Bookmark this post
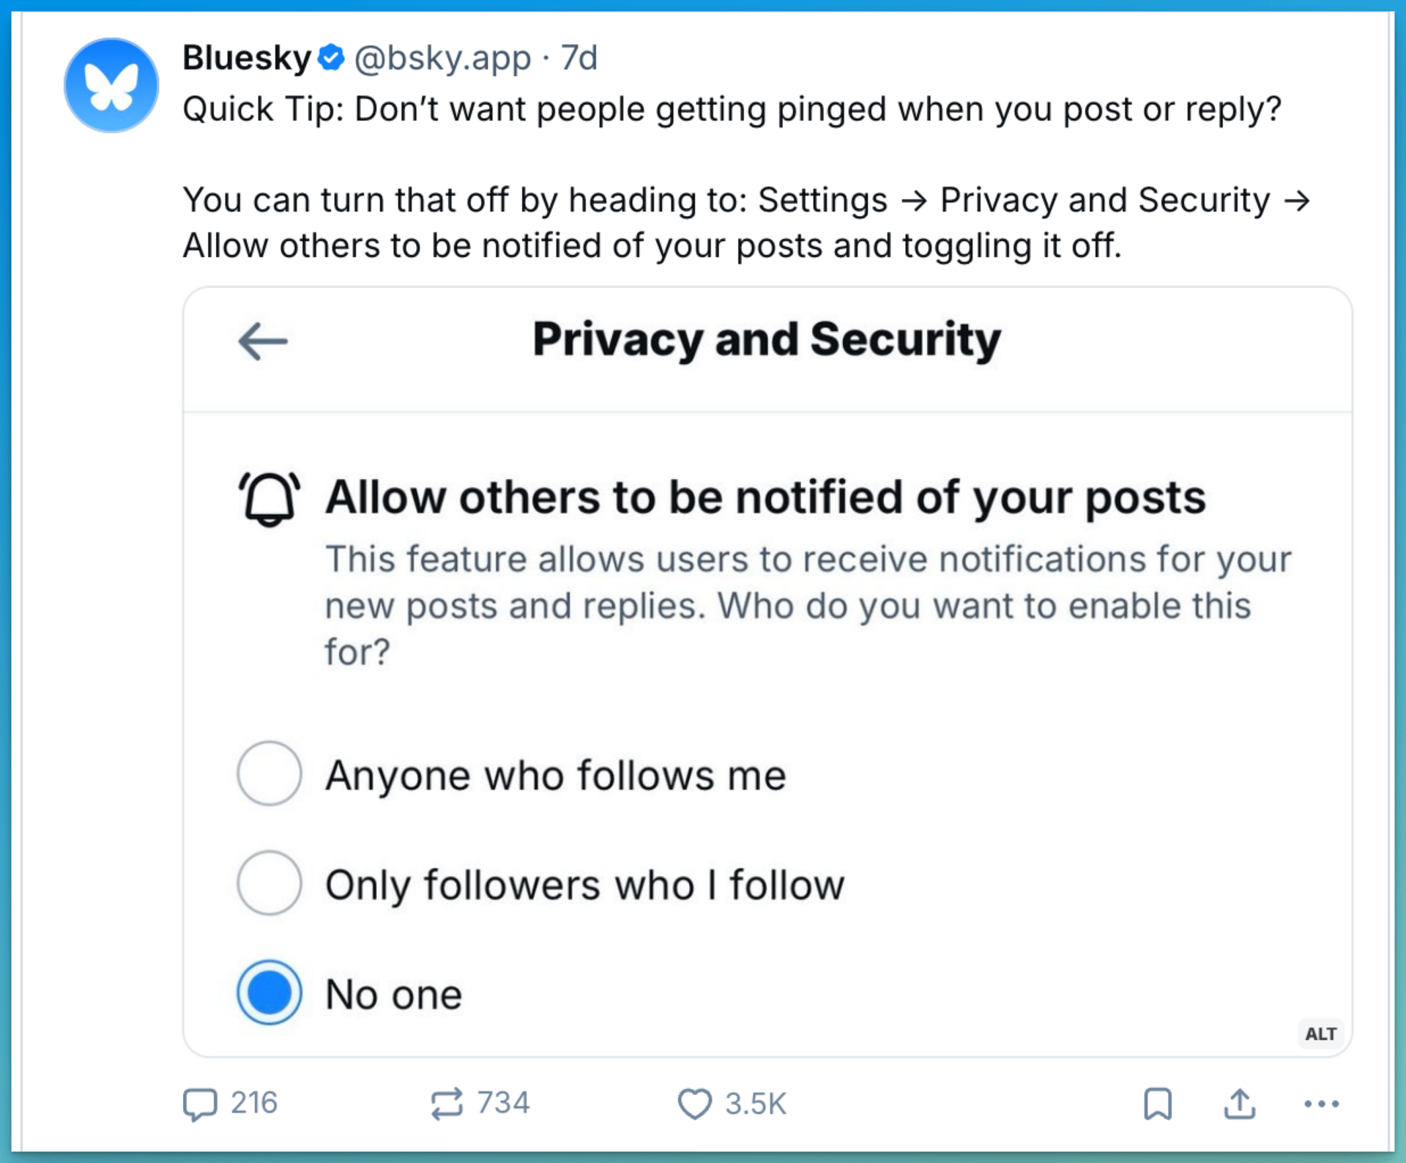The image size is (1406, 1163). point(1158,1104)
